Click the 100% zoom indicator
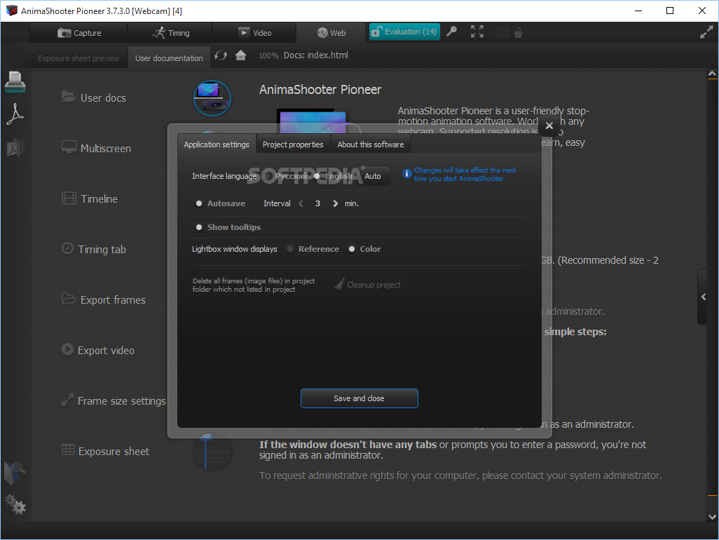 click(268, 55)
